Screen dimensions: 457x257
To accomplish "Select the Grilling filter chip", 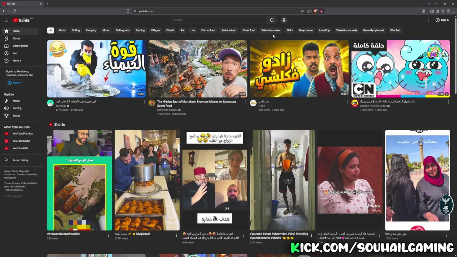I will click(76, 30).
